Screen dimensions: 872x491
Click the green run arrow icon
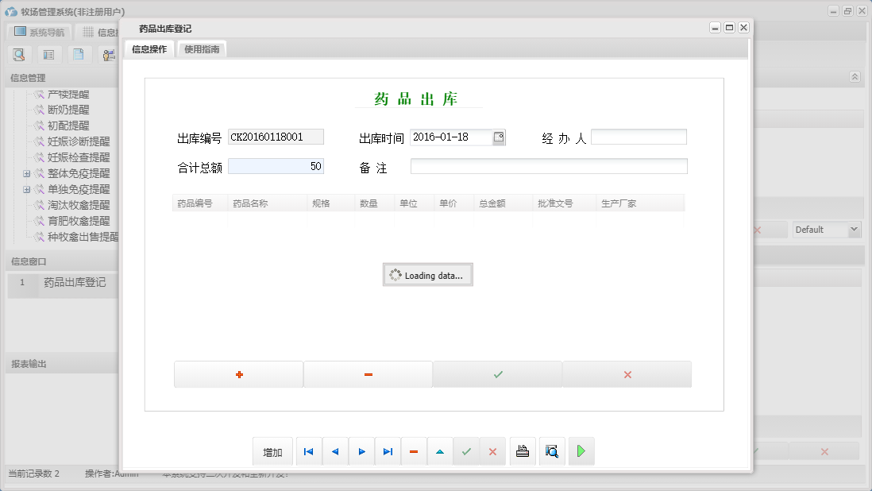point(581,450)
